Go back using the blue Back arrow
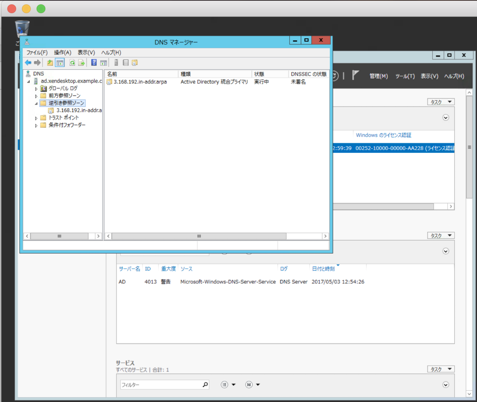477x402 pixels. (28, 62)
